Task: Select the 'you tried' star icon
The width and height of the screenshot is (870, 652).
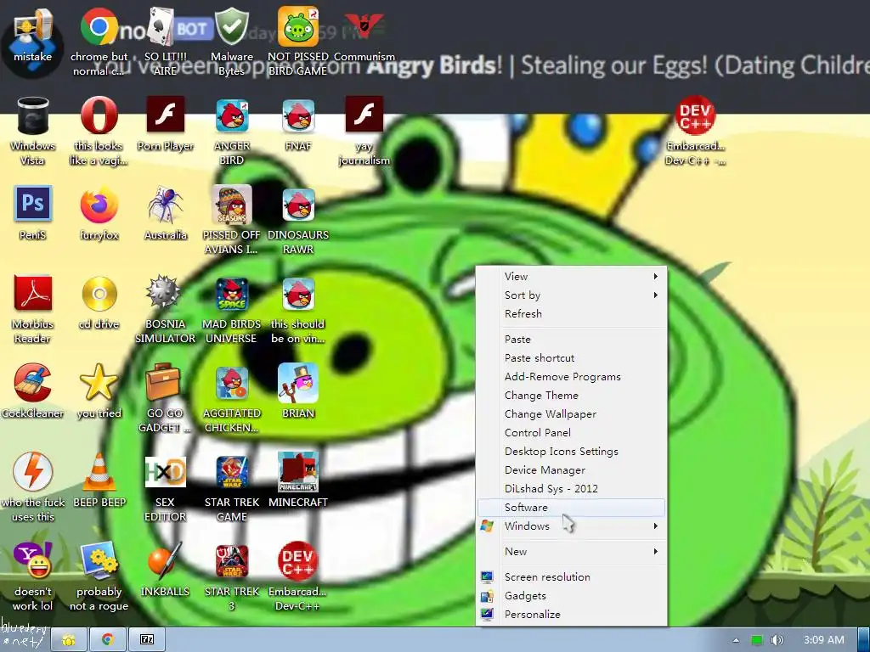Action: 99,383
